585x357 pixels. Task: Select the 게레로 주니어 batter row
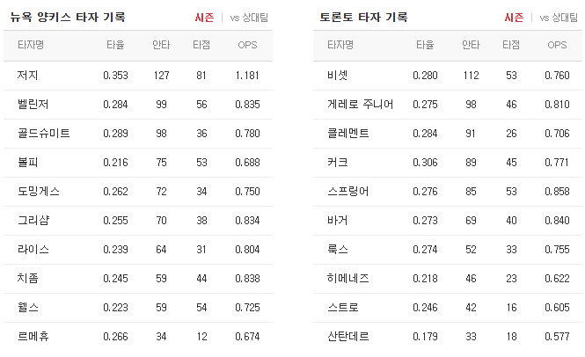coord(448,105)
